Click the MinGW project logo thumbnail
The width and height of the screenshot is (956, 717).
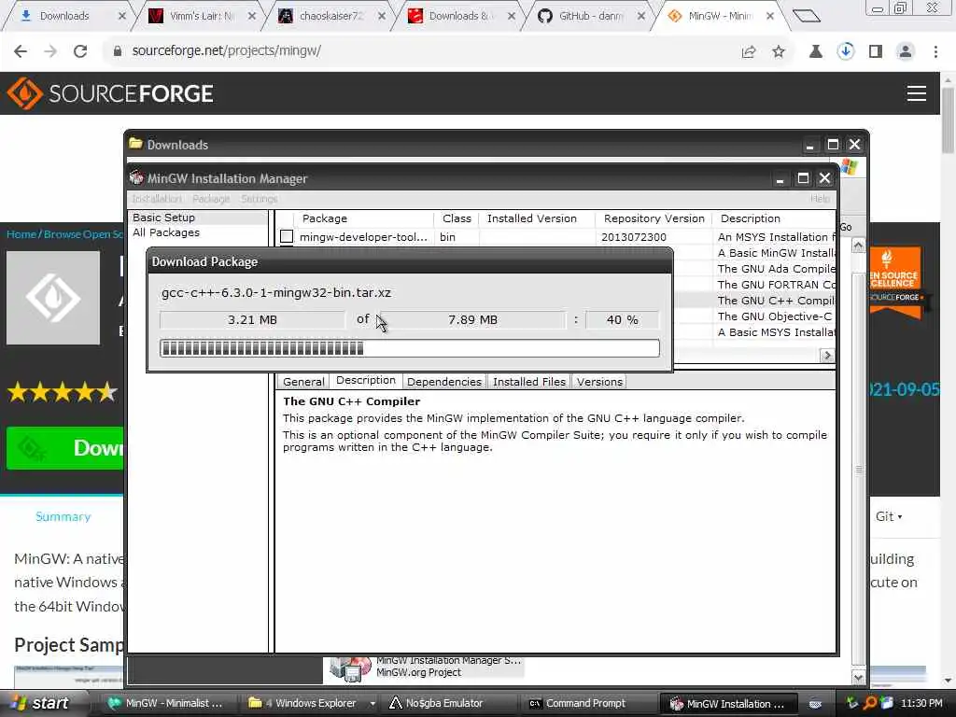click(x=53, y=298)
